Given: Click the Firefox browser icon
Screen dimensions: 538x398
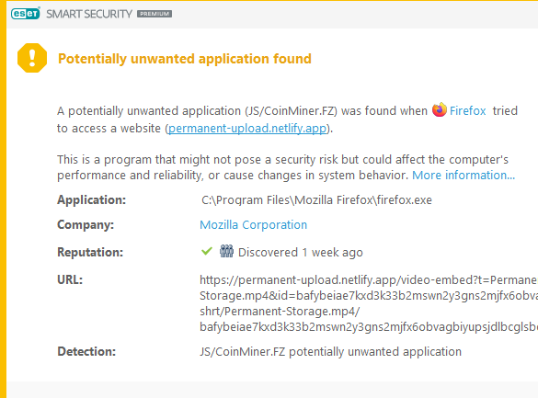Looking at the screenshot, I should click(x=440, y=110).
